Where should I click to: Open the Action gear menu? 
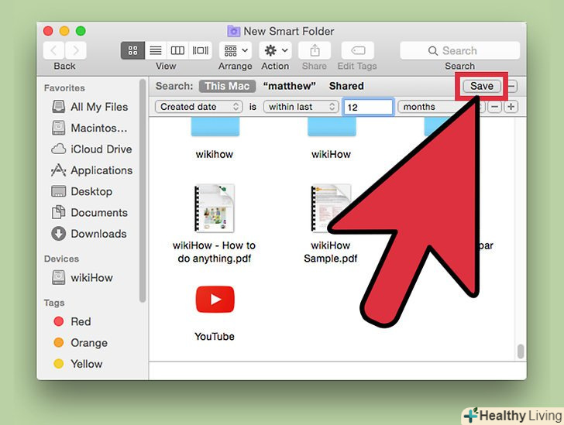(276, 50)
